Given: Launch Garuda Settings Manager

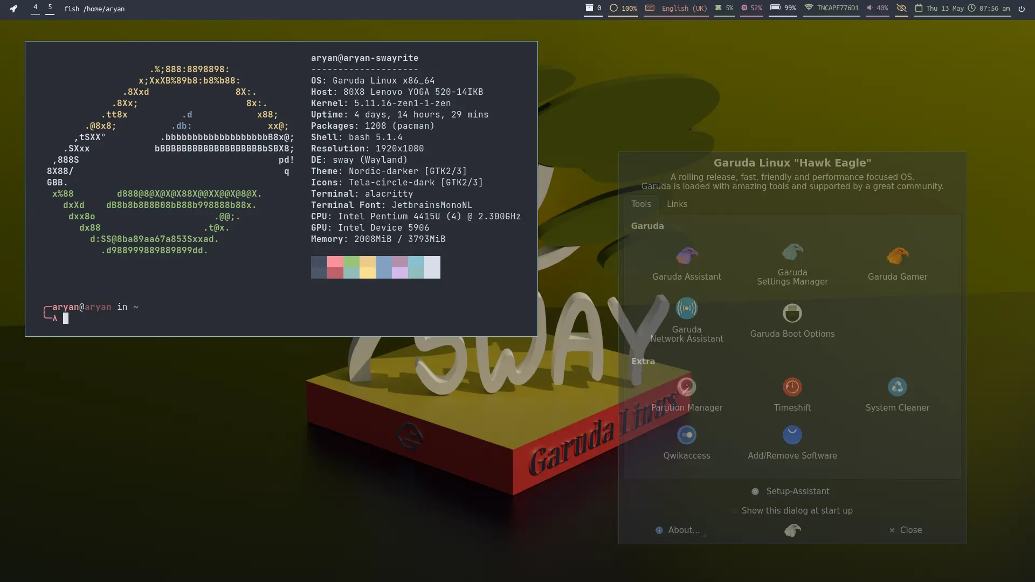Looking at the screenshot, I should coord(792,263).
